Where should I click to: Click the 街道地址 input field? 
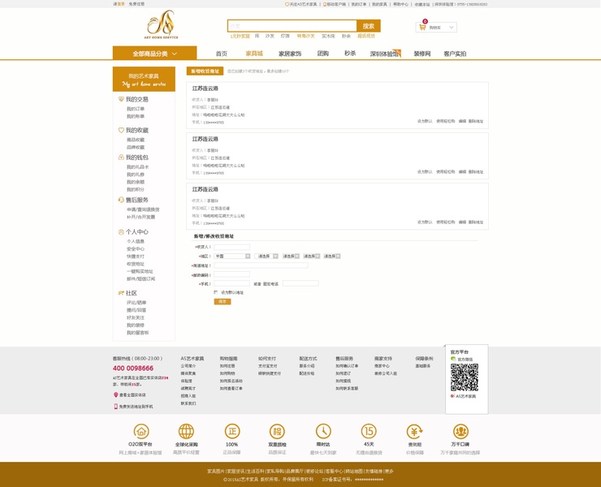tap(261, 265)
